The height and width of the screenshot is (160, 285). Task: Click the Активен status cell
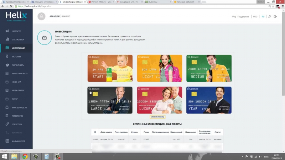(x=218, y=139)
